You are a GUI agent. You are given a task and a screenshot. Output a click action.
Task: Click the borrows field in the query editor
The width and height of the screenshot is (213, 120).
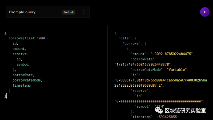pos(16,38)
